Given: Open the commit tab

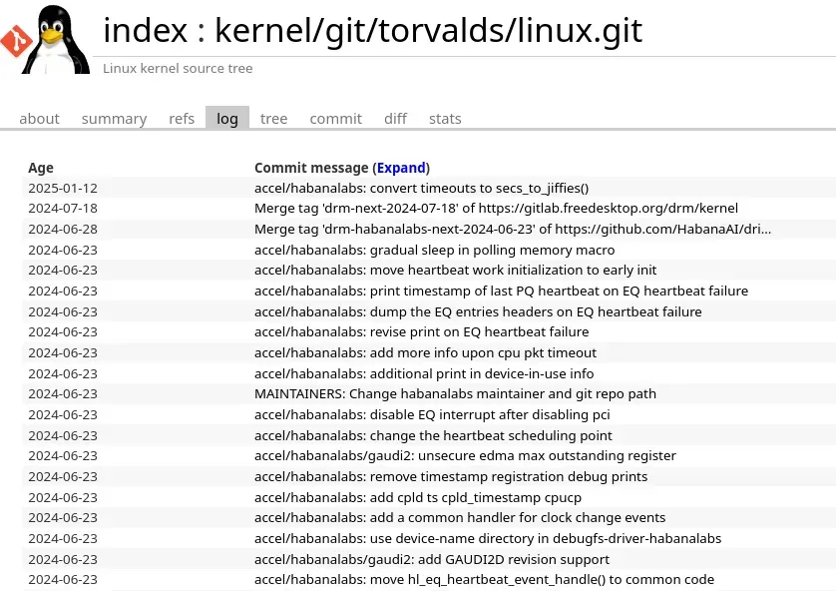Looking at the screenshot, I should 336,119.
